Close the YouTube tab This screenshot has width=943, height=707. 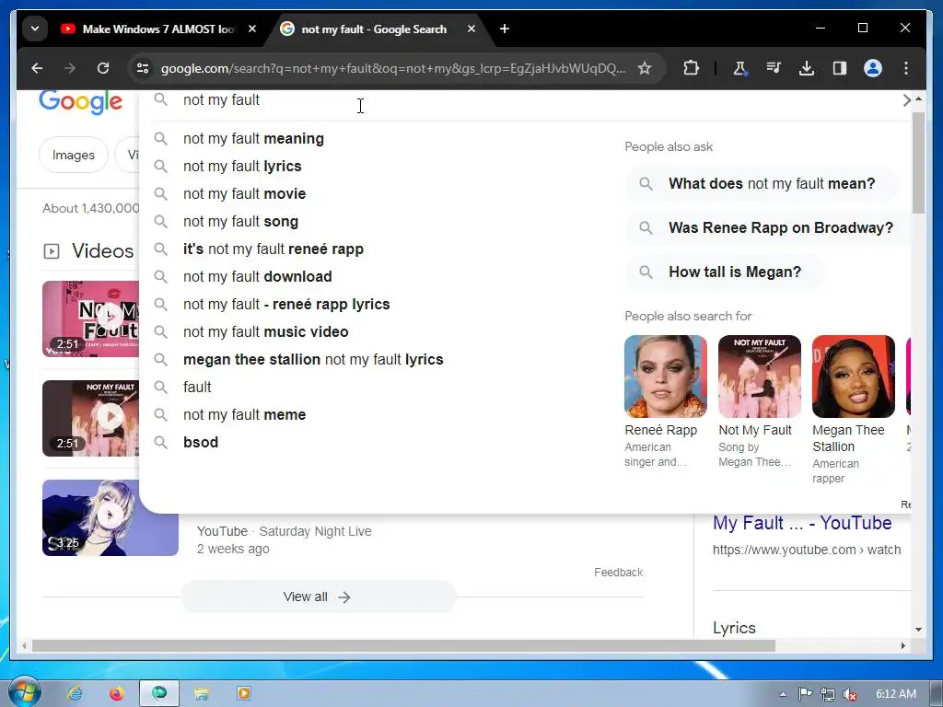click(252, 29)
